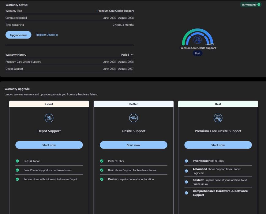The width and height of the screenshot is (266, 214).
Task: Select the Best plan header tab
Action: (x=218, y=104)
